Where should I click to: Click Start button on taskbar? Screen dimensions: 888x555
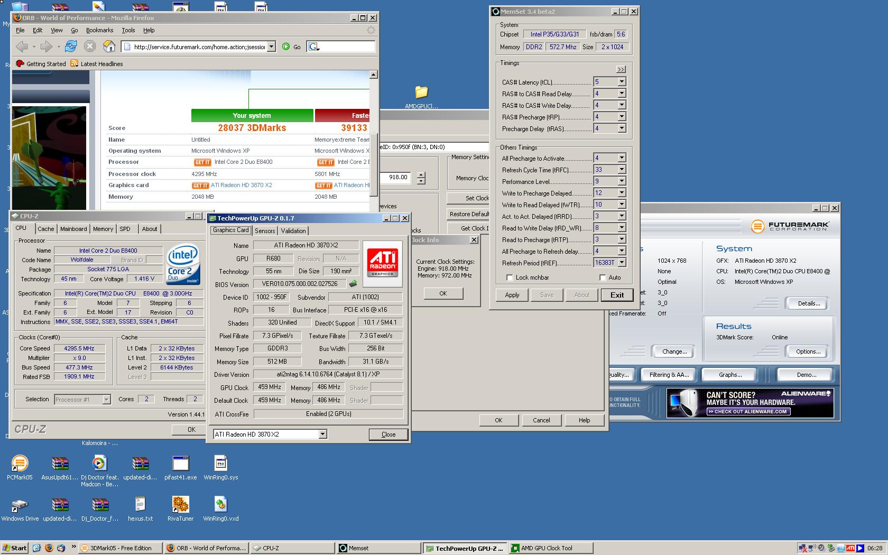(x=14, y=548)
